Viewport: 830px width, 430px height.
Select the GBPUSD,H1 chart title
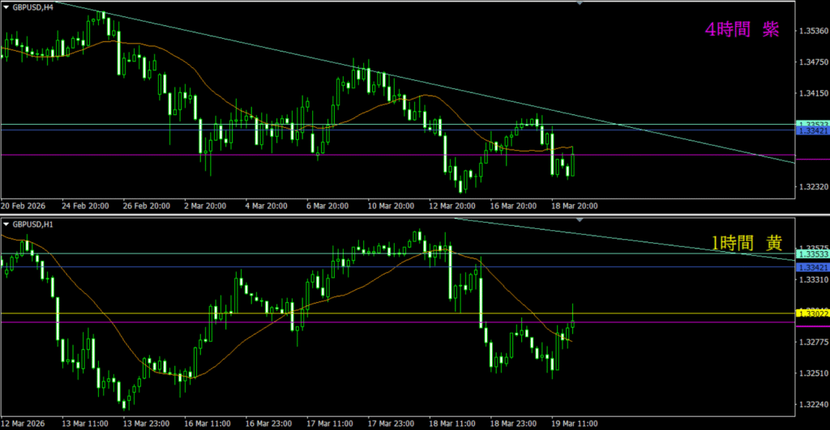click(x=33, y=224)
